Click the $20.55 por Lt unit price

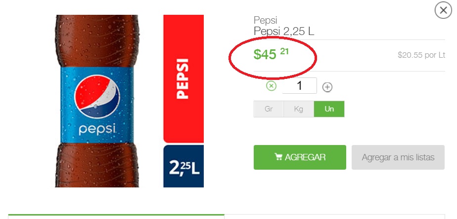(421, 55)
